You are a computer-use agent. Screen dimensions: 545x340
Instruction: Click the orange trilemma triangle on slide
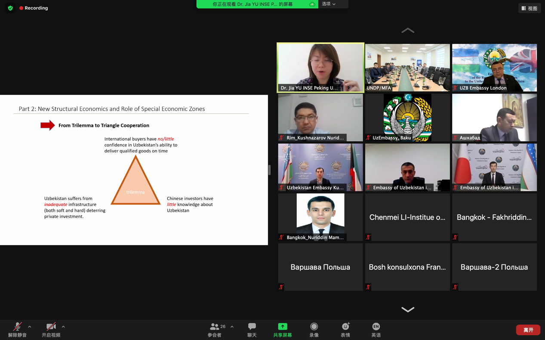(x=135, y=180)
